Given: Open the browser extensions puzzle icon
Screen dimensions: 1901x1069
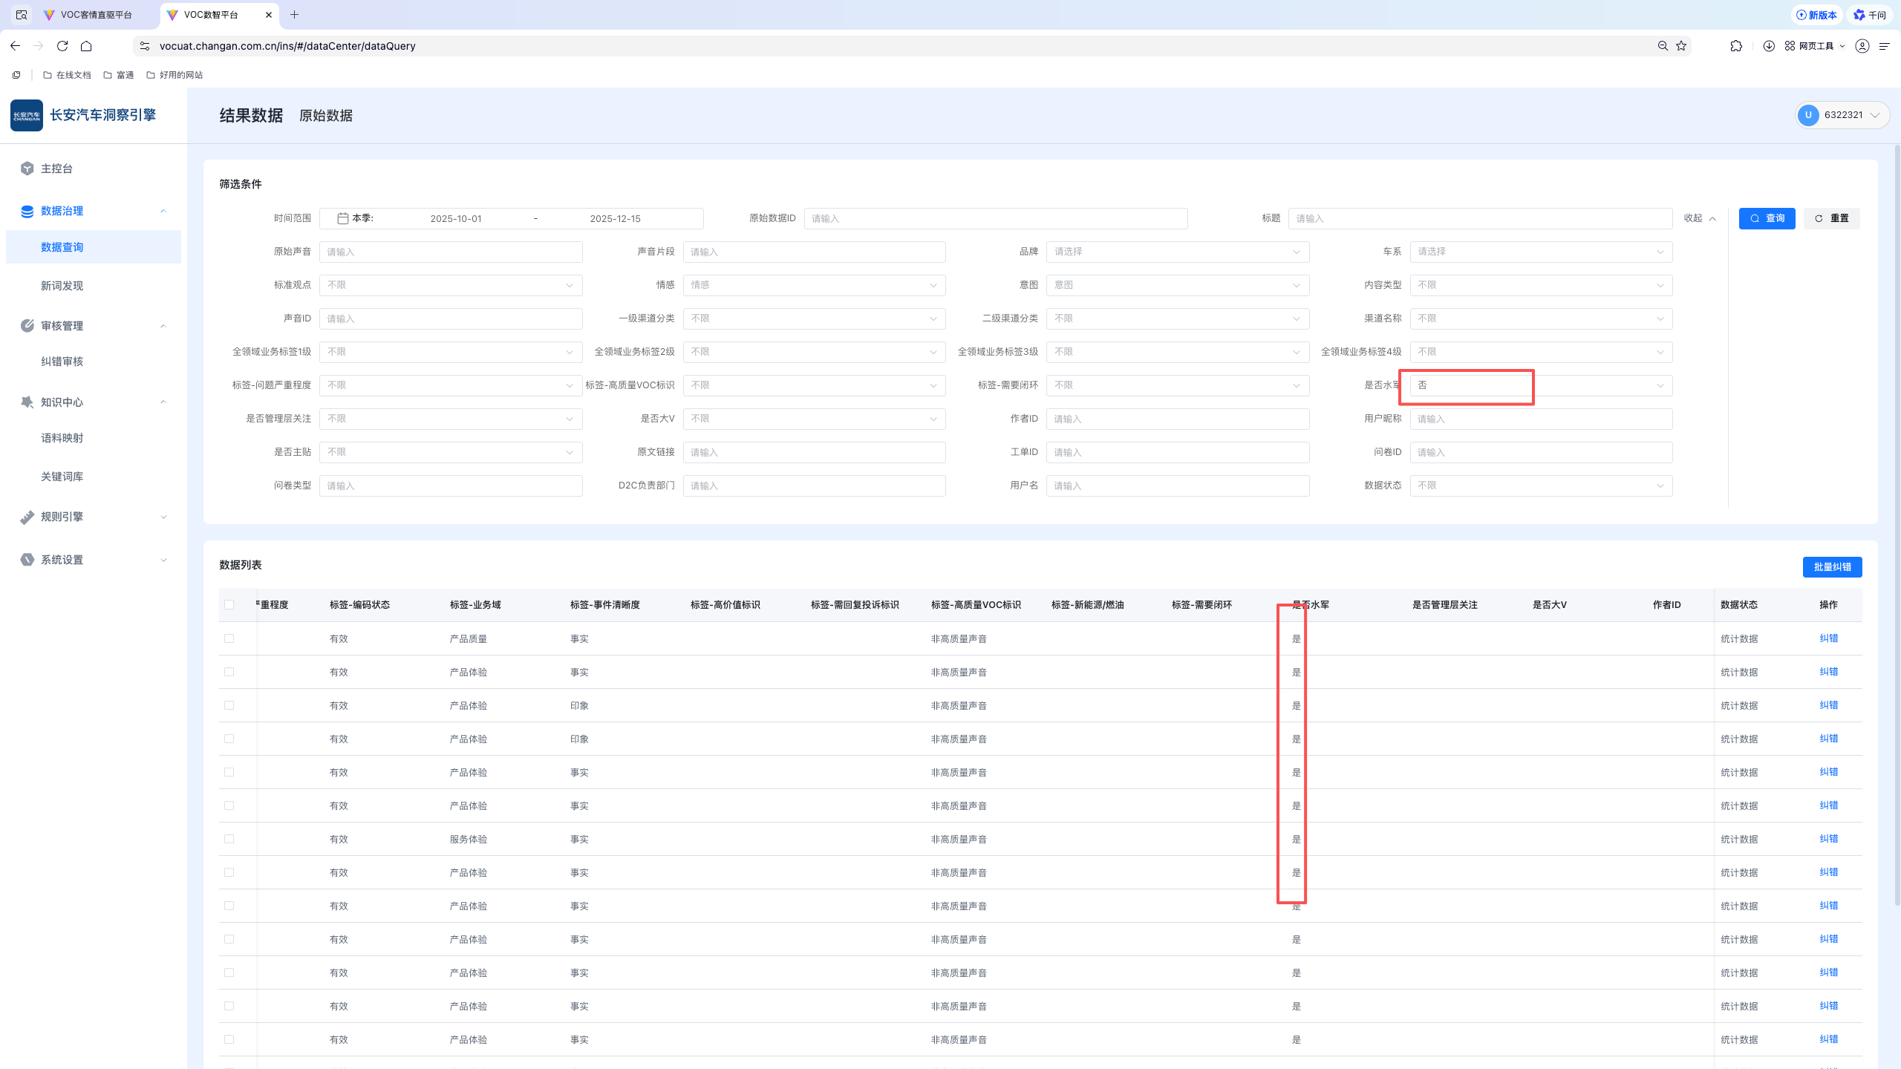Looking at the screenshot, I should point(1736,46).
